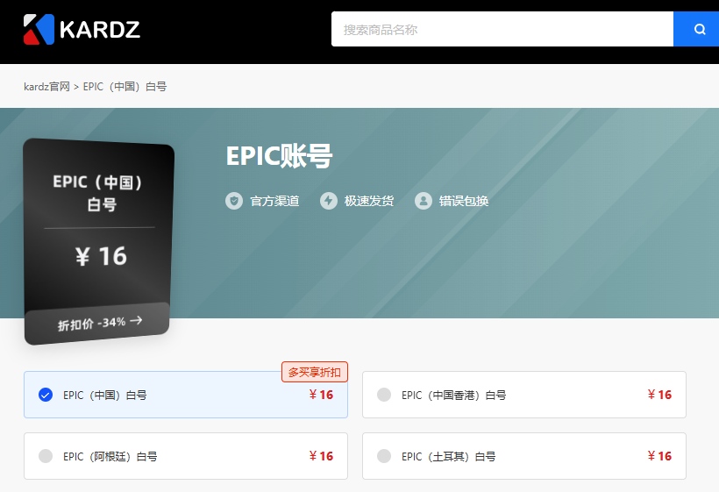Click the 错误包换 label
Image resolution: width=719 pixels, height=492 pixels.
point(464,201)
